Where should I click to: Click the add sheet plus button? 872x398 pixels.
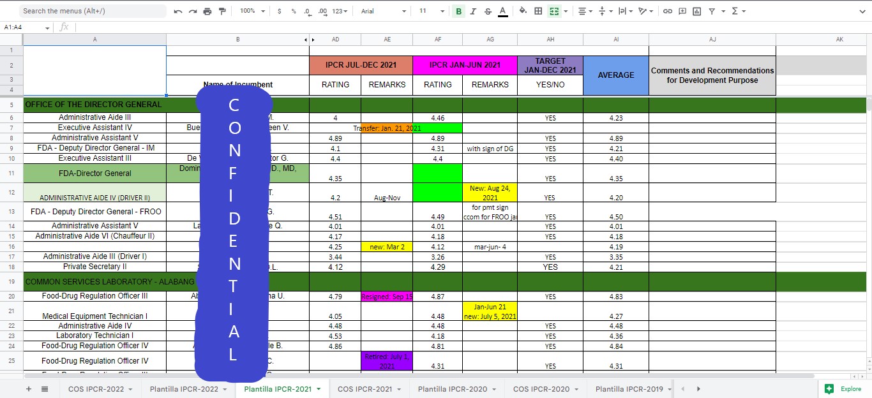pos(28,388)
